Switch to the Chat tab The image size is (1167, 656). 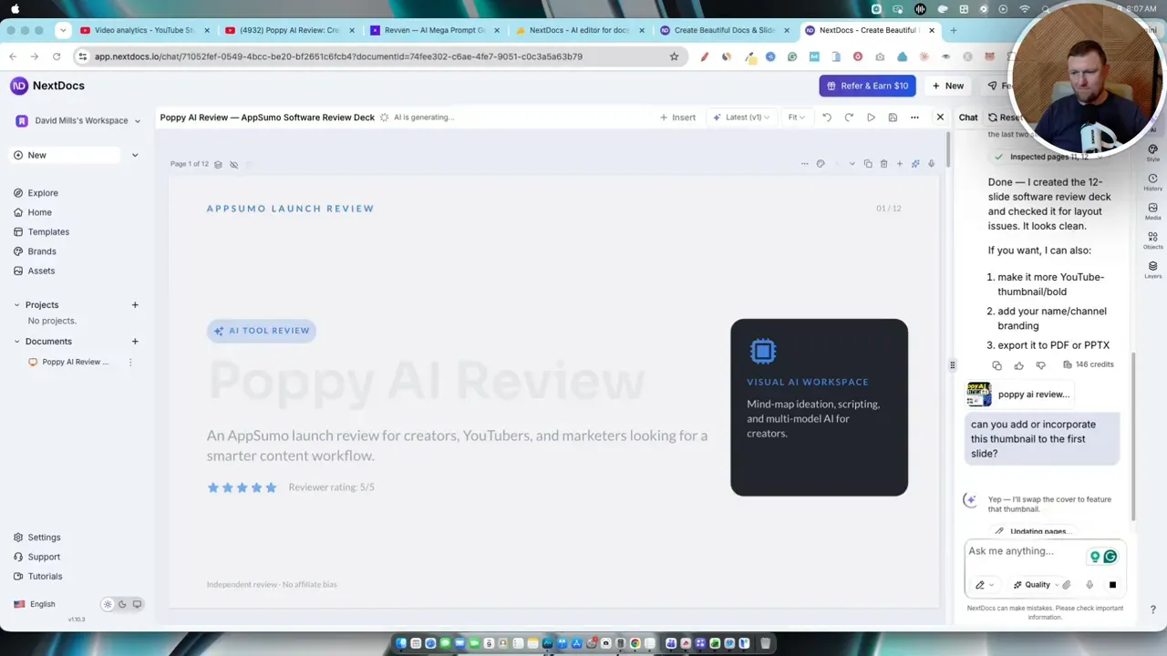968,118
